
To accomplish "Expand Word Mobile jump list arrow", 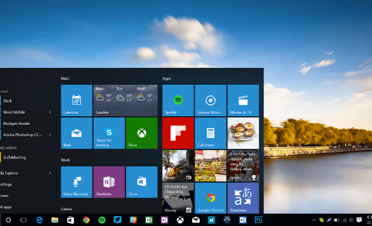I will (x=50, y=112).
